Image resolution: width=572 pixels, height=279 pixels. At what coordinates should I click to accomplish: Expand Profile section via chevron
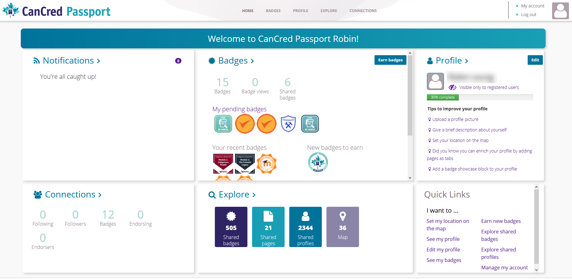point(466,61)
